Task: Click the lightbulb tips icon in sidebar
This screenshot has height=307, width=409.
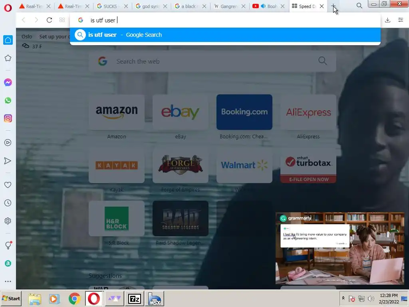Action: click(x=8, y=245)
